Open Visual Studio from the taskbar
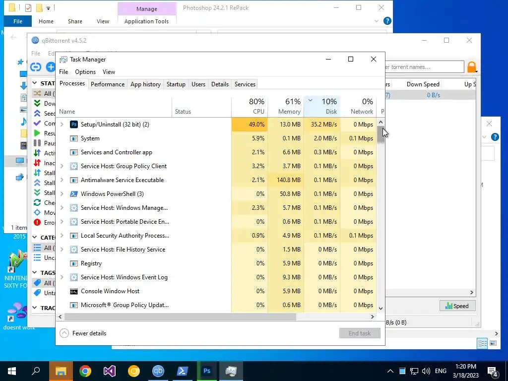Screen dimensions: 508x381 pos(110,371)
